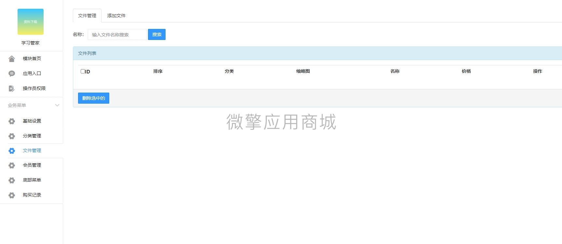Click the gear icon beside 底部菜单
The height and width of the screenshot is (244, 562).
(x=12, y=180)
